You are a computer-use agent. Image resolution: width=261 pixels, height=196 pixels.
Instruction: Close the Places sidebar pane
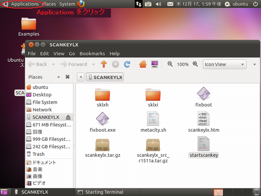[x=67, y=77]
